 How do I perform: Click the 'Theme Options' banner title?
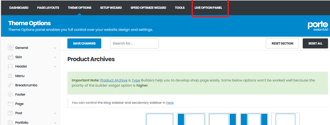29,23
